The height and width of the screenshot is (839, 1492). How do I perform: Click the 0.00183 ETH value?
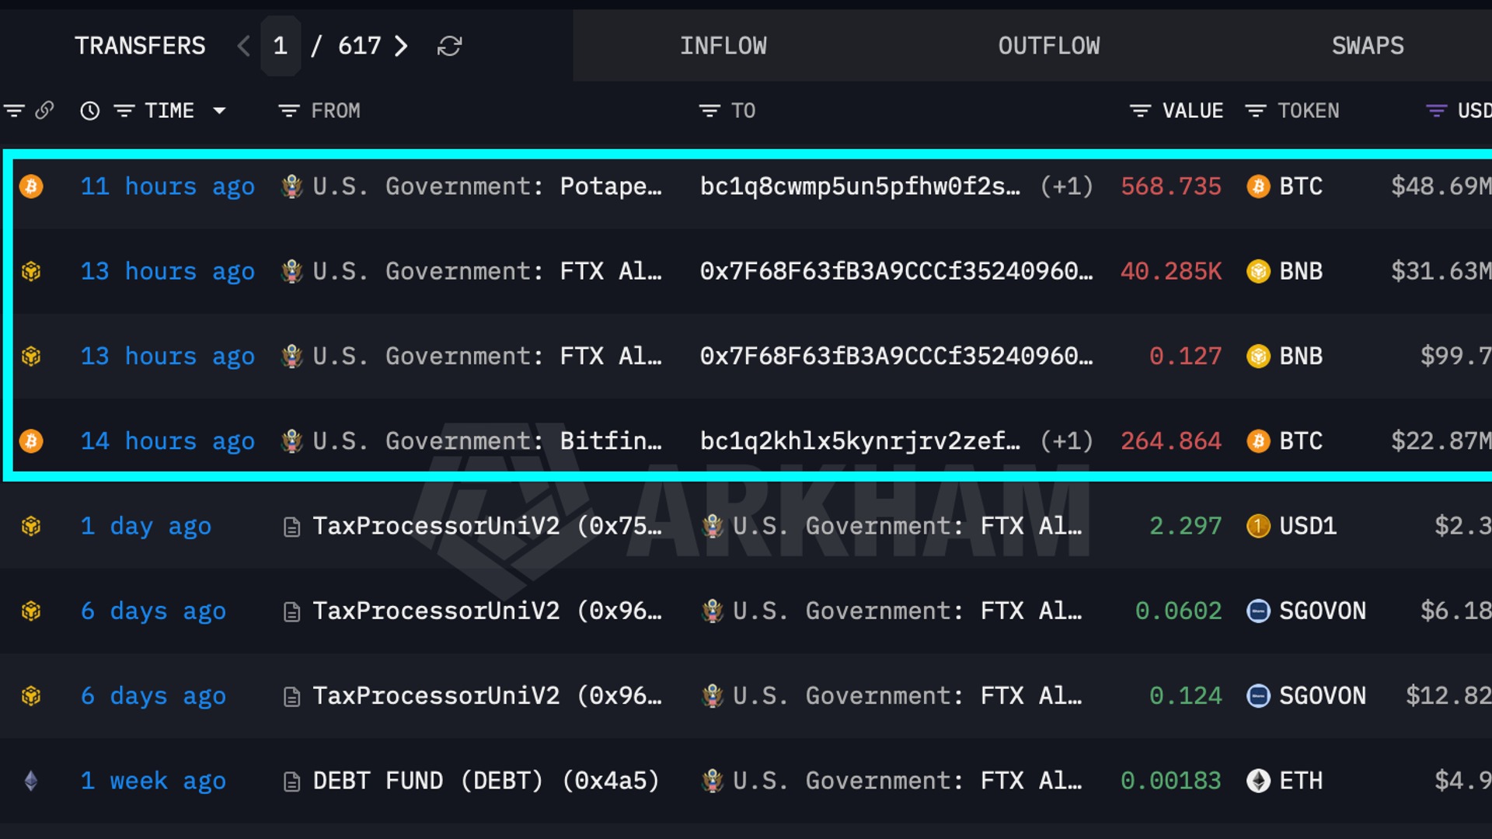pos(1171,781)
